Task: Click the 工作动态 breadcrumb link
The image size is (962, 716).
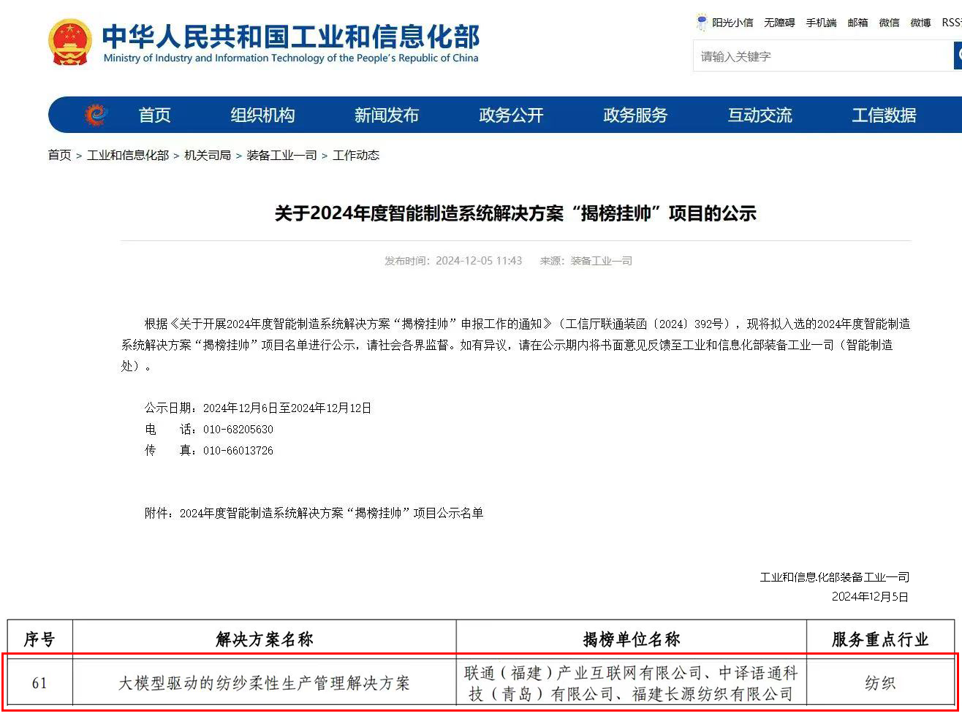Action: click(x=356, y=155)
